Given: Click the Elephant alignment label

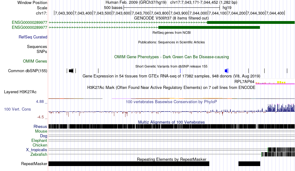Looking at the screenshot, I should point(39,140).
